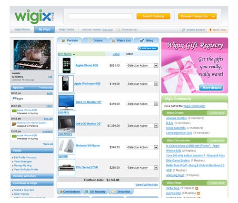Click the Messages envelope icon
The height and width of the screenshot is (203, 238).
coord(118,30)
